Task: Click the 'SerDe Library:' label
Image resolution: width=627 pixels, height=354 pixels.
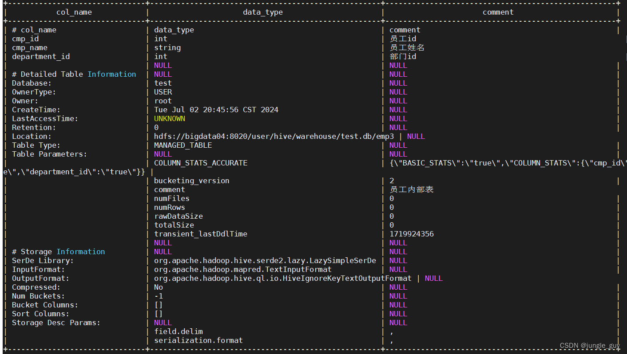Action: (43, 261)
